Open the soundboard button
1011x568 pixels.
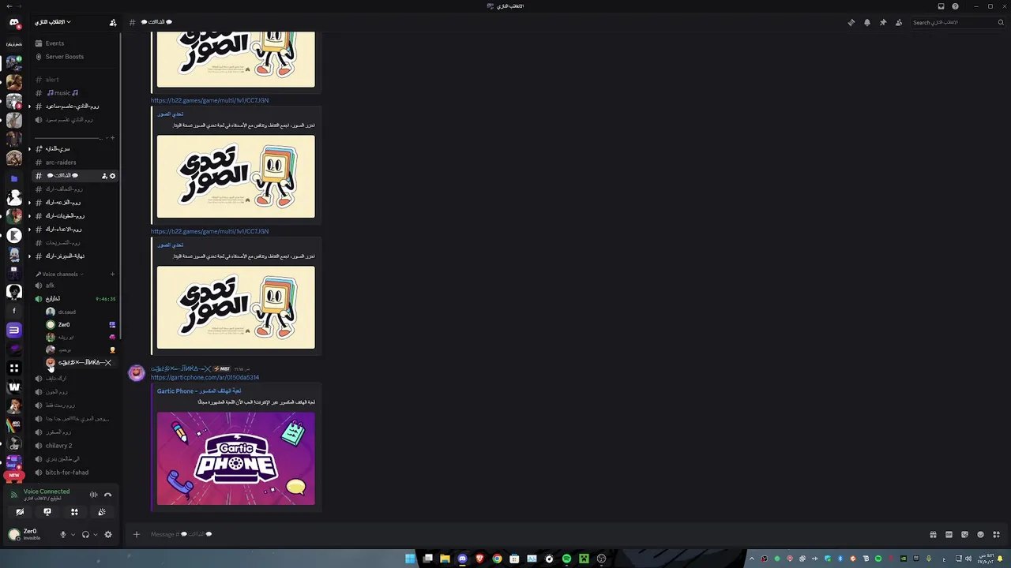pyautogui.click(x=102, y=512)
